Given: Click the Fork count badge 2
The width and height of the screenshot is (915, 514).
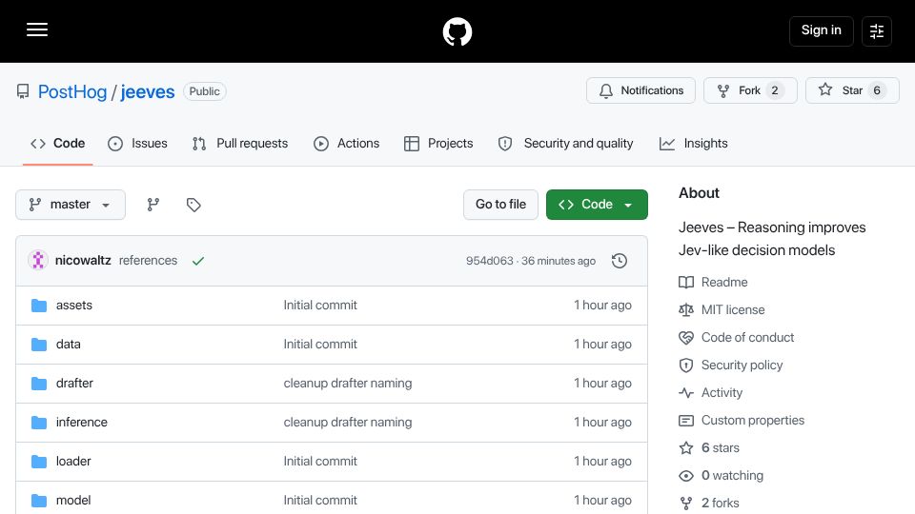Looking at the screenshot, I should tap(774, 91).
